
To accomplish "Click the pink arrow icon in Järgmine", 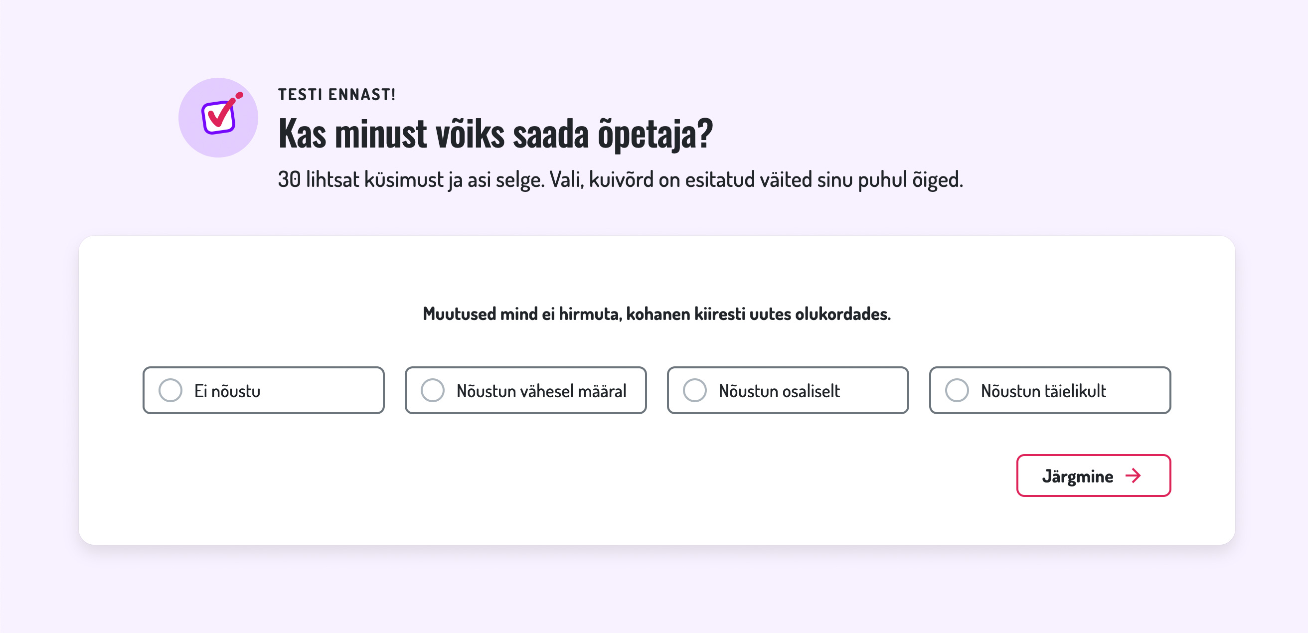I will point(1134,475).
